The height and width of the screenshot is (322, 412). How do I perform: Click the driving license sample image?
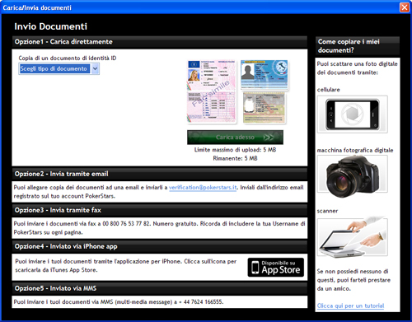[211, 75]
